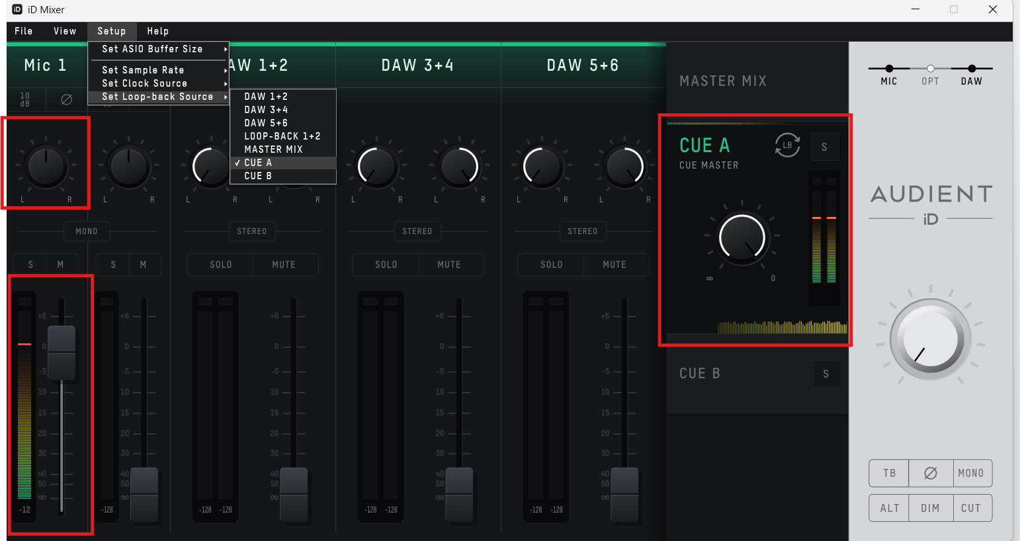Toggle MONO link on Mic 1
This screenshot has height=541, width=1020.
[x=87, y=231]
